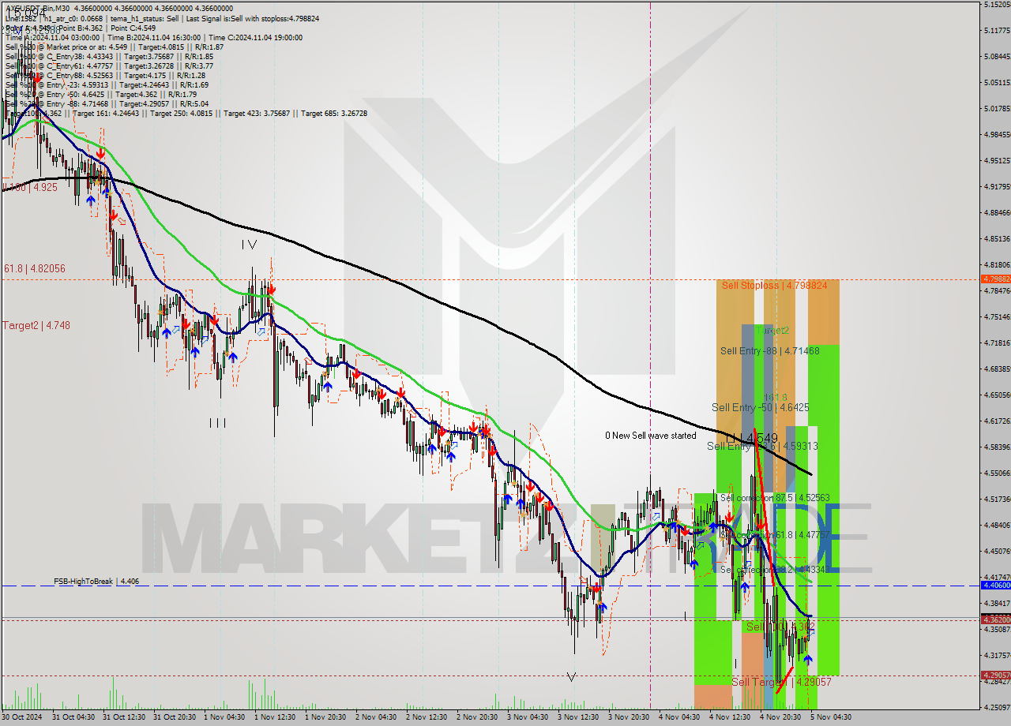Click the '1 Nov 12:30' time axis label
Image resolution: width=1011 pixels, height=726 pixels.
tap(274, 717)
